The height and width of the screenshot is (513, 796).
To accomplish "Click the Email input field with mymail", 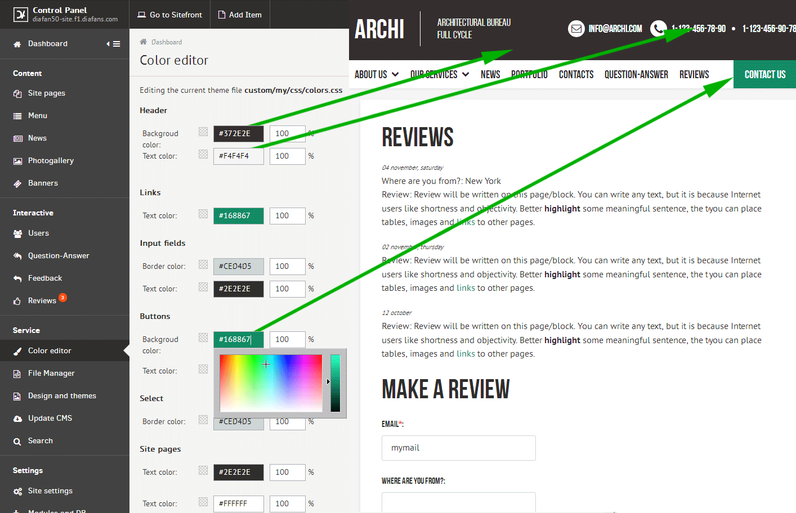I will point(459,448).
